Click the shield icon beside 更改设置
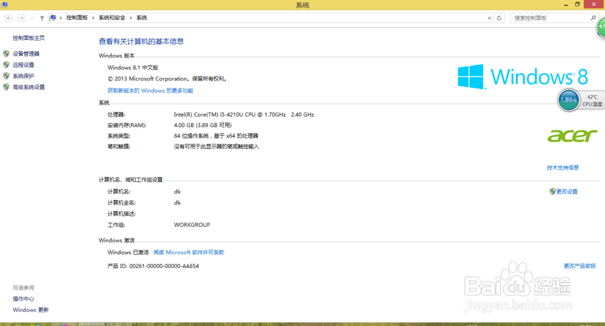The image size is (605, 326). pos(552,191)
